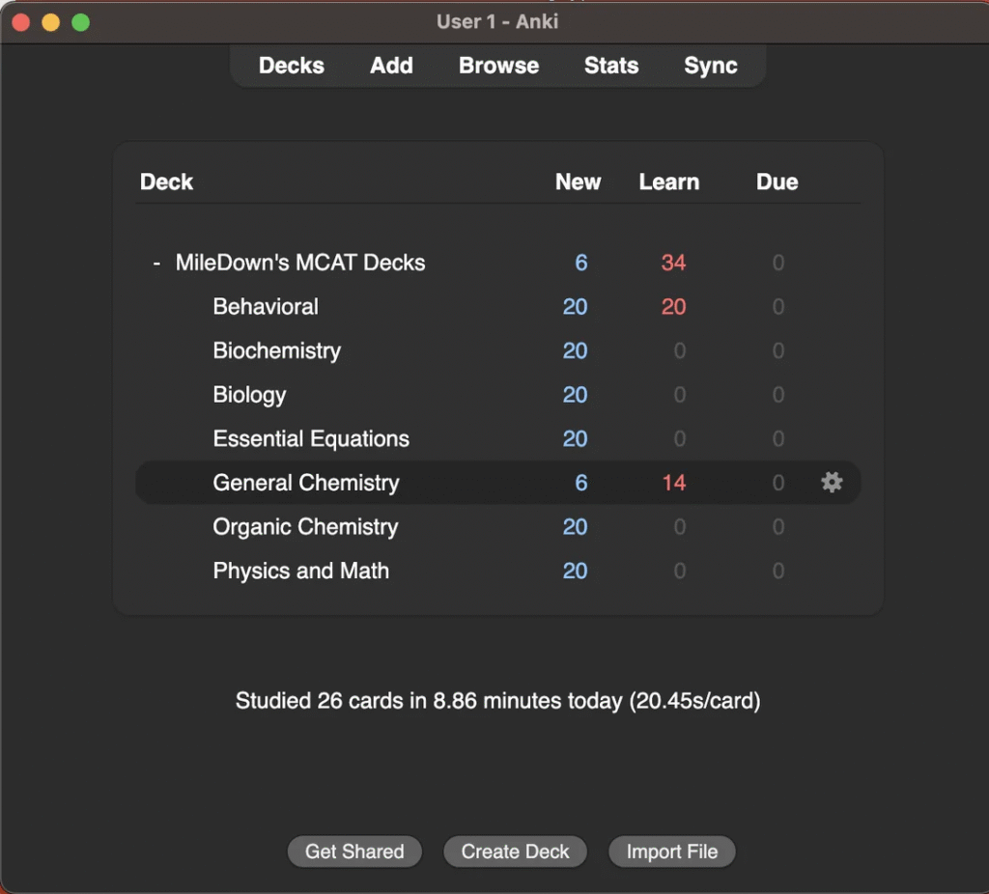Click the Learn count 14 for General Chemistry

pos(673,483)
